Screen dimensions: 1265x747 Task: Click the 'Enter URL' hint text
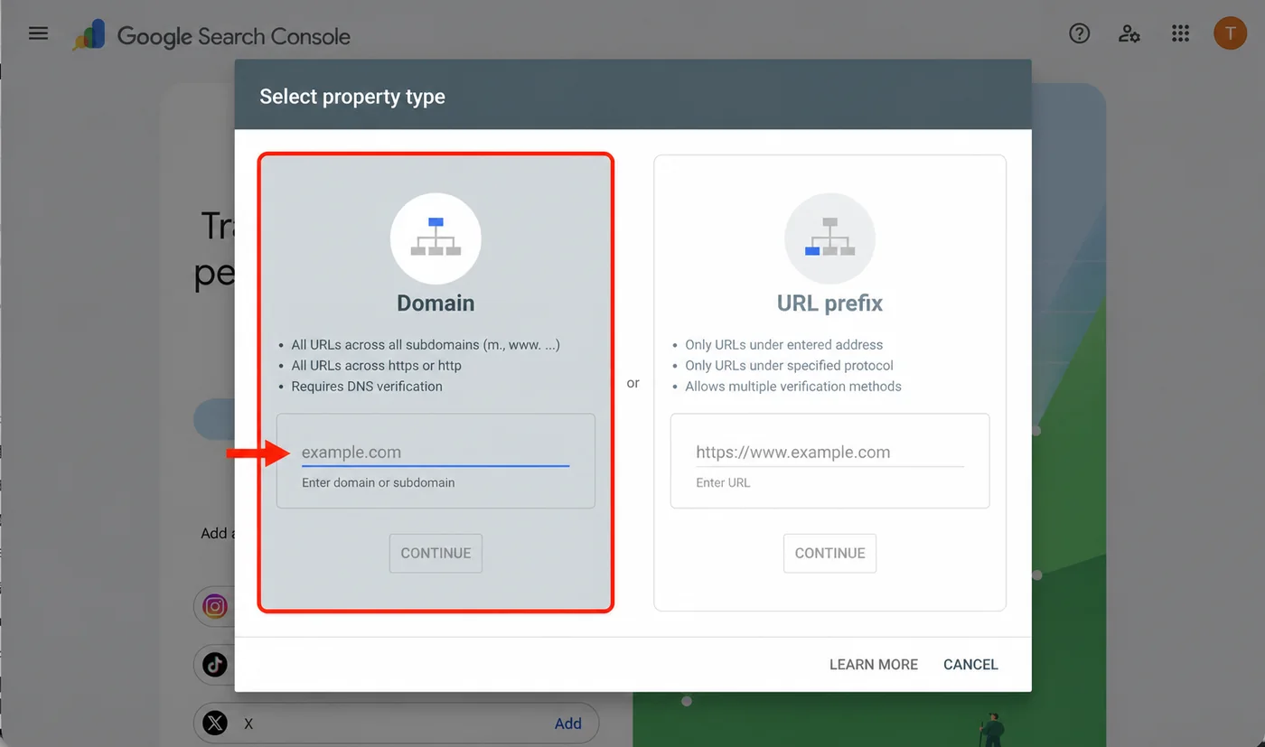point(723,483)
